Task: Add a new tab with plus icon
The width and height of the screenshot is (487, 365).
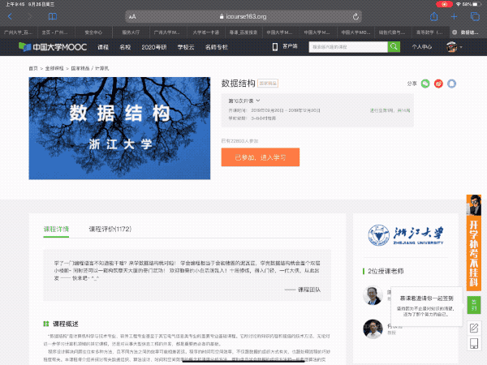Action: click(x=454, y=16)
